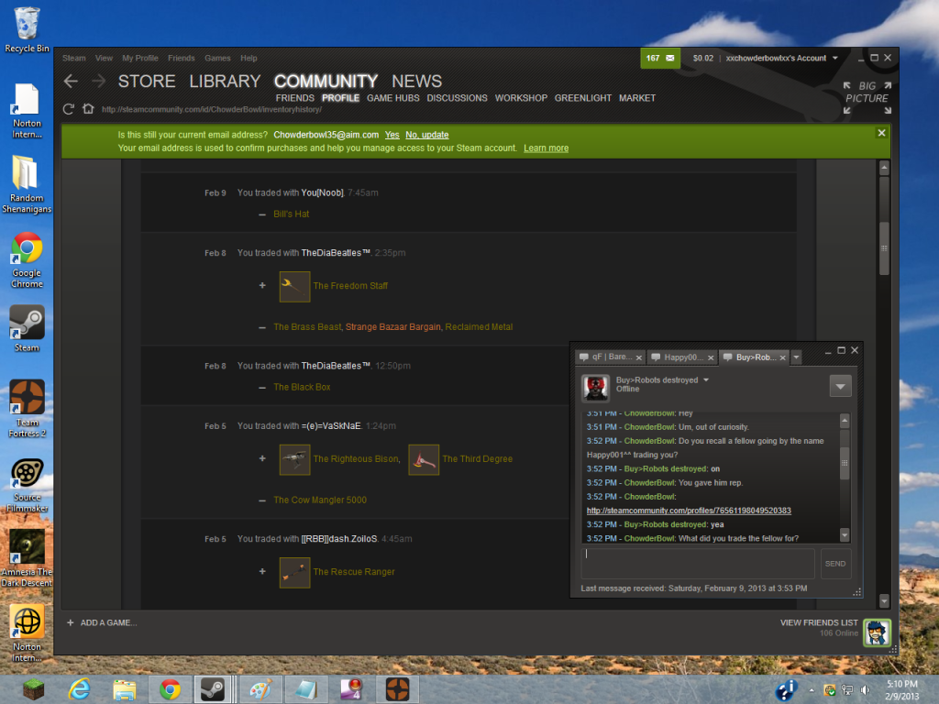Close the Happy00 chat tab

click(710, 357)
